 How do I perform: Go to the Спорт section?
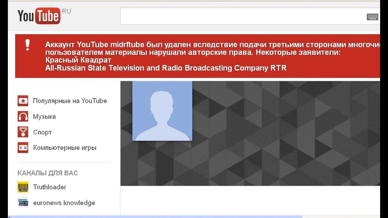pos(42,132)
